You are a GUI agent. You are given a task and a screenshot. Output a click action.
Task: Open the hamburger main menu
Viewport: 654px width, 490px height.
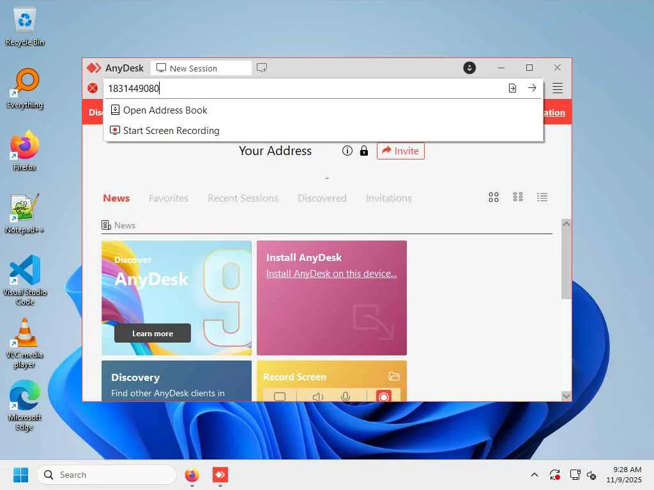(x=557, y=88)
